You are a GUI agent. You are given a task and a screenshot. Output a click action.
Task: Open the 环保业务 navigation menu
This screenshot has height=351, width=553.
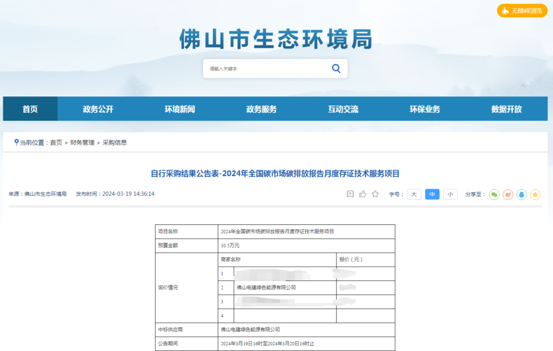(x=424, y=109)
